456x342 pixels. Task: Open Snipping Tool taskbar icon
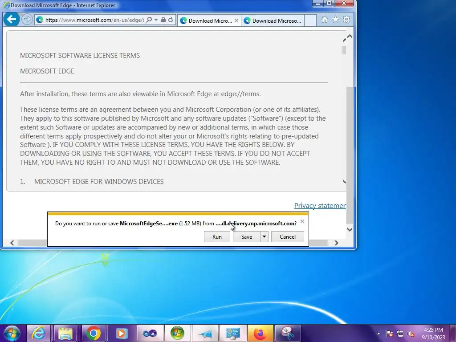(288, 333)
